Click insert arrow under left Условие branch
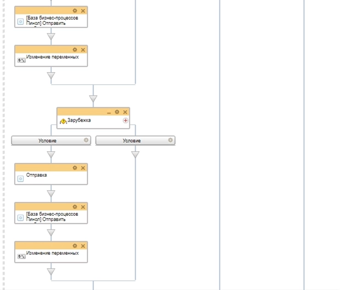This screenshot has height=290, width=343. click(51, 155)
